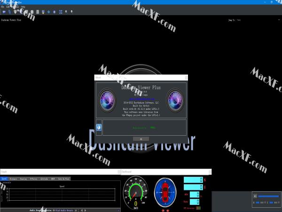Click the speedometer gauge in Dashboard
Viewport: 282px width, 212px height.
click(x=136, y=192)
